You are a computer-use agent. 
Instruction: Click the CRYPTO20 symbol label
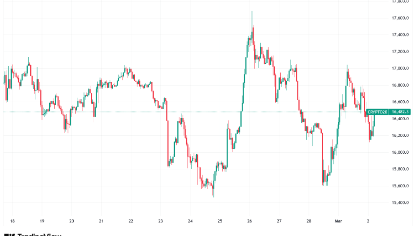coord(378,112)
